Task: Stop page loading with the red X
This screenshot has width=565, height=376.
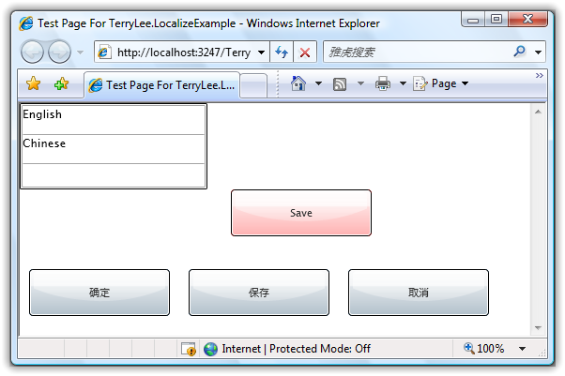Action: point(304,53)
